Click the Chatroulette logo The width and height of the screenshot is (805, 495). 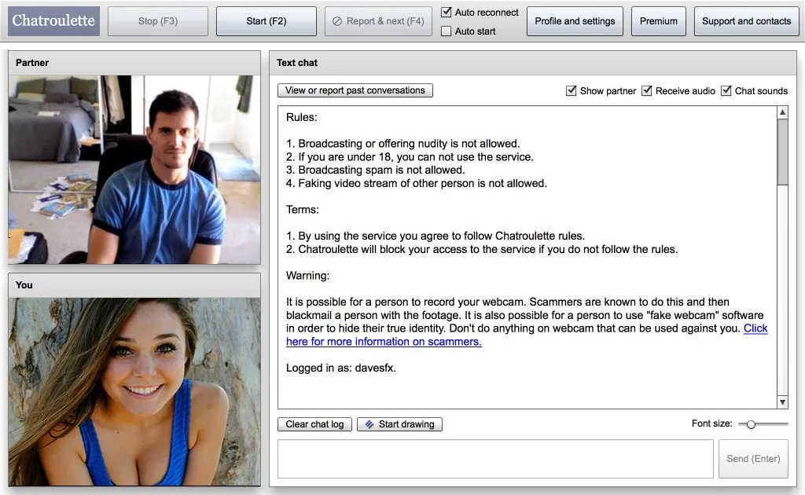(54, 21)
